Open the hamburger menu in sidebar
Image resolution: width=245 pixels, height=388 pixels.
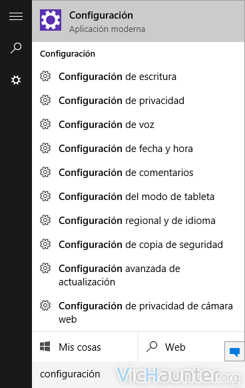click(16, 16)
